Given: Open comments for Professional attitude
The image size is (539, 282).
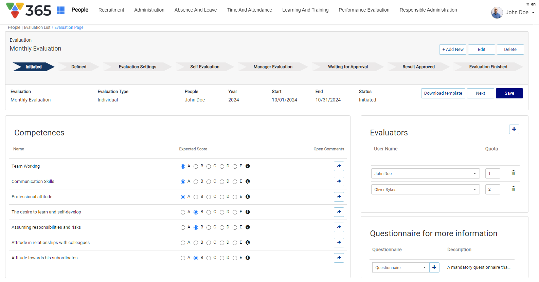Looking at the screenshot, I should 339,197.
